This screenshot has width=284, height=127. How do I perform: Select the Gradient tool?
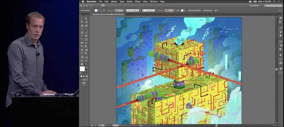point(86,50)
